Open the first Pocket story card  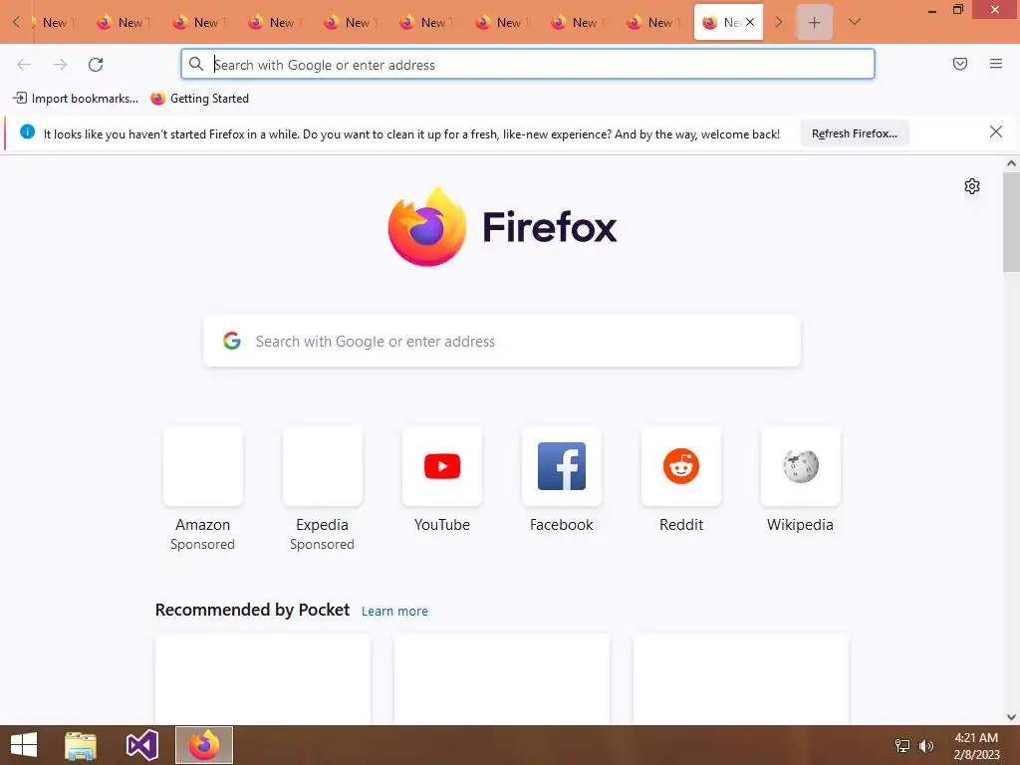[x=263, y=679]
